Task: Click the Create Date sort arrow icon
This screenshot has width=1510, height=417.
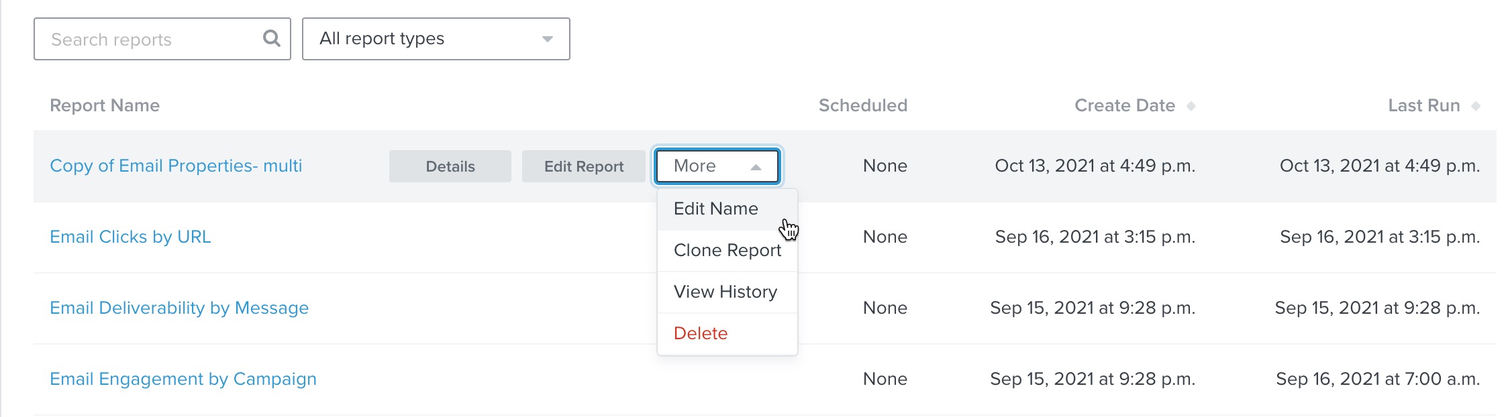Action: click(1191, 106)
